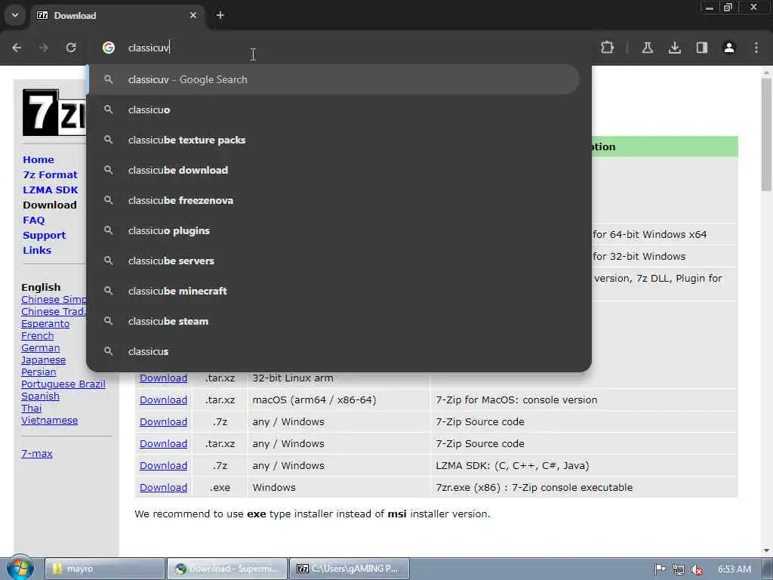
Task: Choose the 'classicus' suggestion
Action: tap(333, 351)
